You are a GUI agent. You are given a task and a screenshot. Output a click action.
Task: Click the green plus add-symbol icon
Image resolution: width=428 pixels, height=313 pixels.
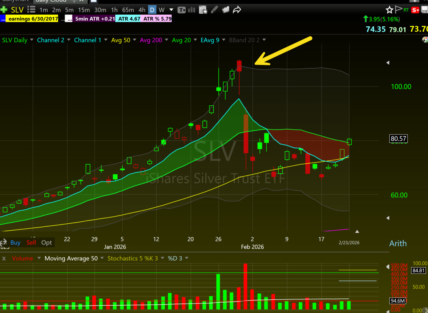pos(4,10)
